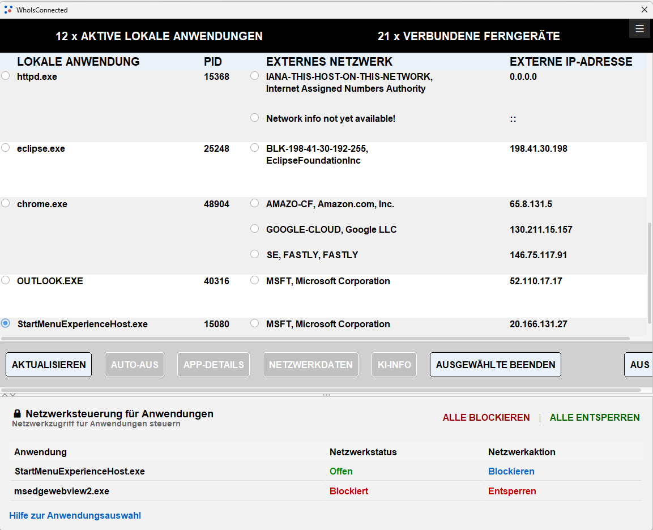Click PID value 40316
Screen dimensions: 653x530
[x=216, y=281]
